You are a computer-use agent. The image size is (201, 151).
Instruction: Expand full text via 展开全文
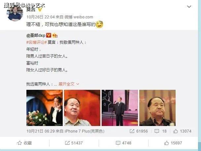69,84
